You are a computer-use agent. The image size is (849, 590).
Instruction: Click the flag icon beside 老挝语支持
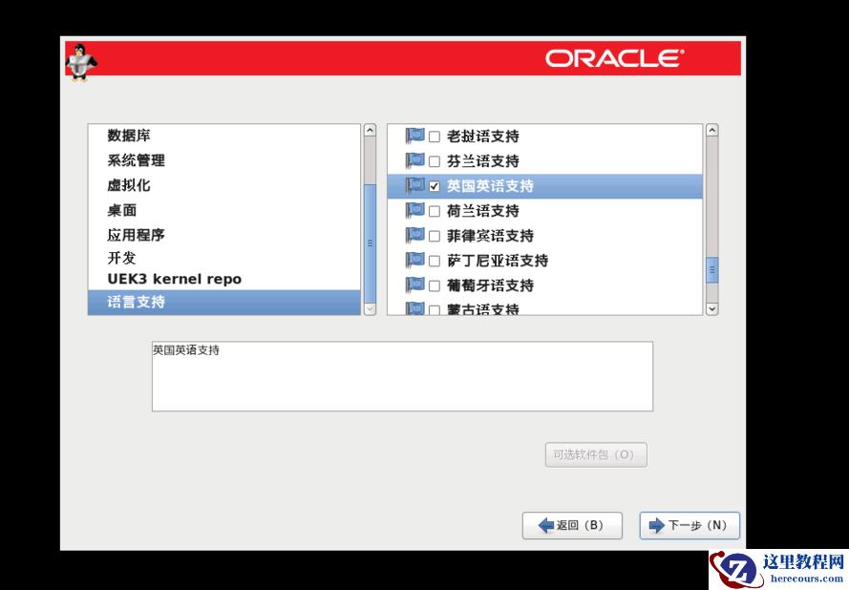414,136
